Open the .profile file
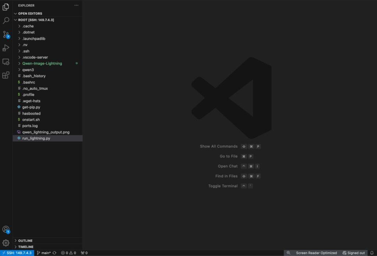The height and width of the screenshot is (256, 377). pyautogui.click(x=47, y=95)
